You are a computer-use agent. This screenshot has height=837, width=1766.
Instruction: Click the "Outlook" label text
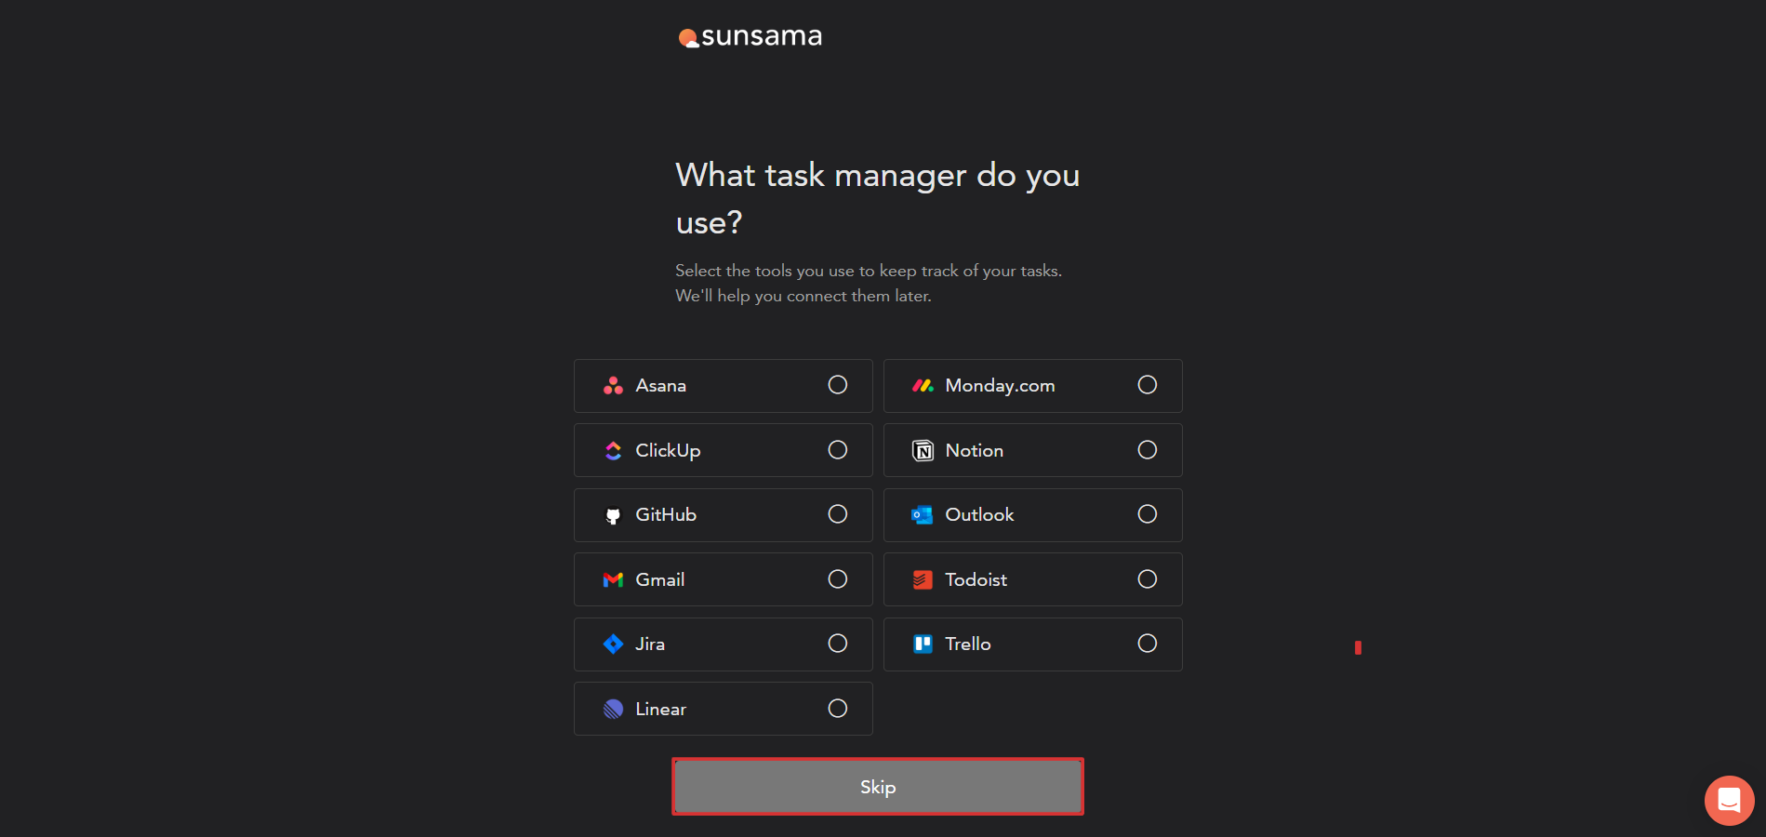tap(979, 515)
